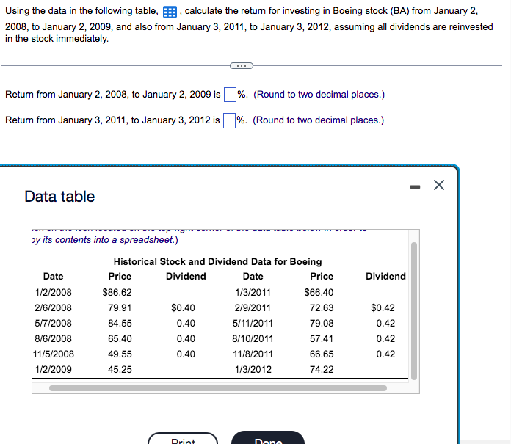
Task: Select the $0.40 dividend on 2/6/2008 row
Action: point(183,307)
